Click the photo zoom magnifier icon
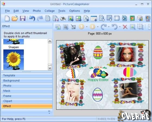This screenshot has height=122, width=152. (65, 27)
